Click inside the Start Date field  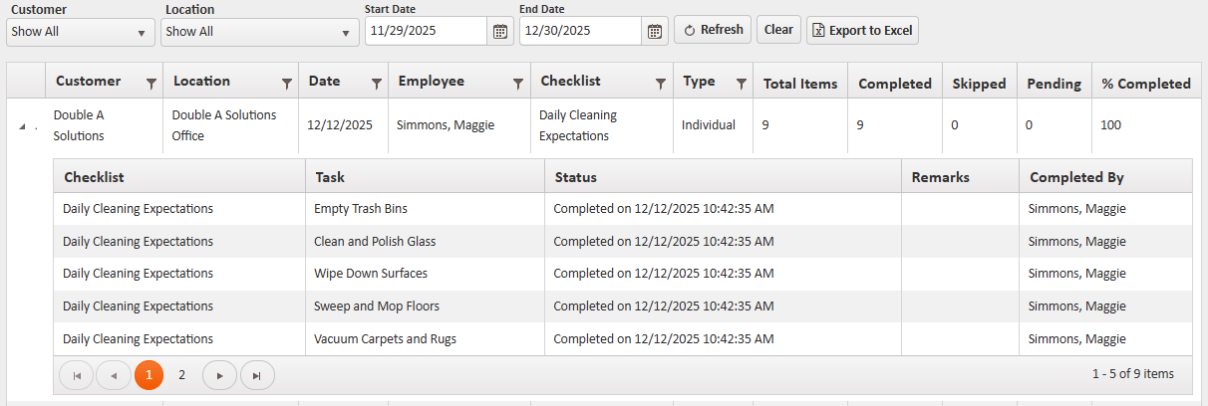[x=426, y=31]
